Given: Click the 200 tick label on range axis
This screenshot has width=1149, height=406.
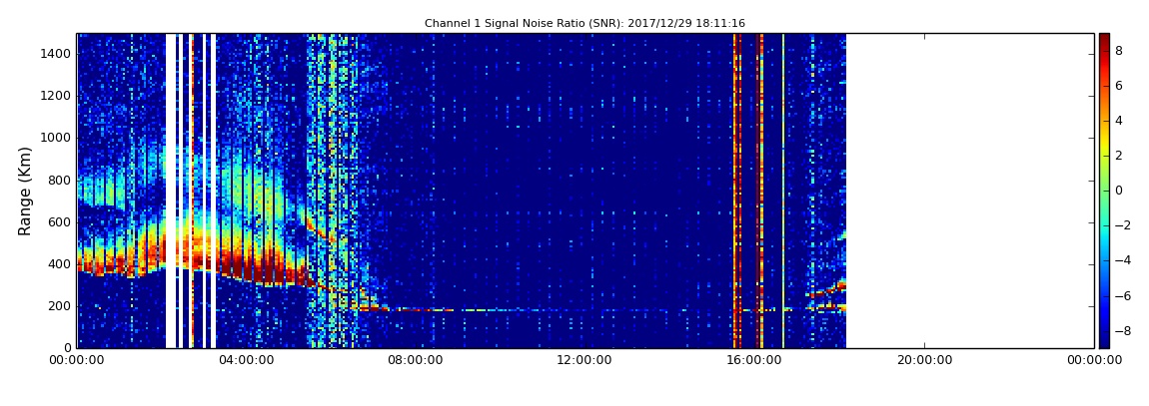Looking at the screenshot, I should [x=60, y=306].
